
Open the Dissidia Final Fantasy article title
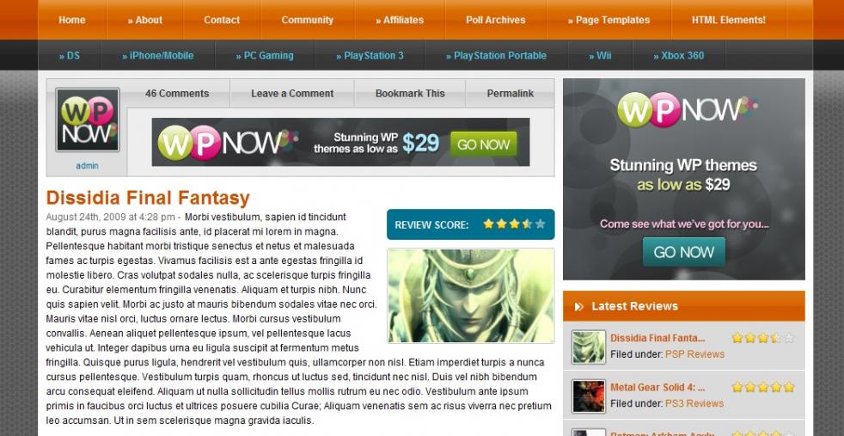[x=148, y=198]
